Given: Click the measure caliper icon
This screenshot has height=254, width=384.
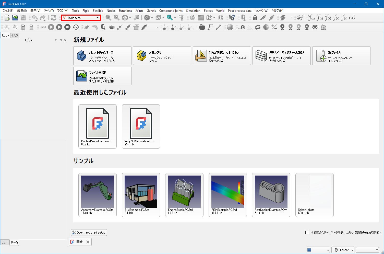Looking at the screenshot, I should coord(181,18).
